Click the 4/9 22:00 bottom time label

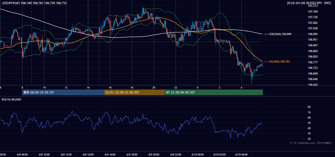(176, 155)
